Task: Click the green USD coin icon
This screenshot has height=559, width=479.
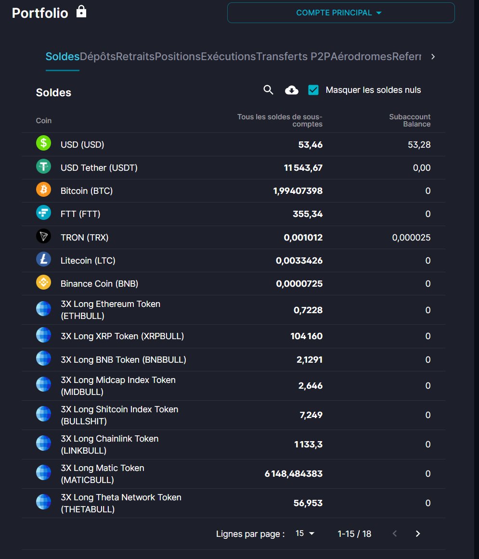Action: (43, 143)
